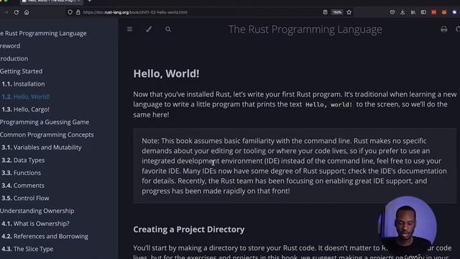Screen dimensions: 460x259
Task: Save page to Pocket icon
Action: (392, 12)
